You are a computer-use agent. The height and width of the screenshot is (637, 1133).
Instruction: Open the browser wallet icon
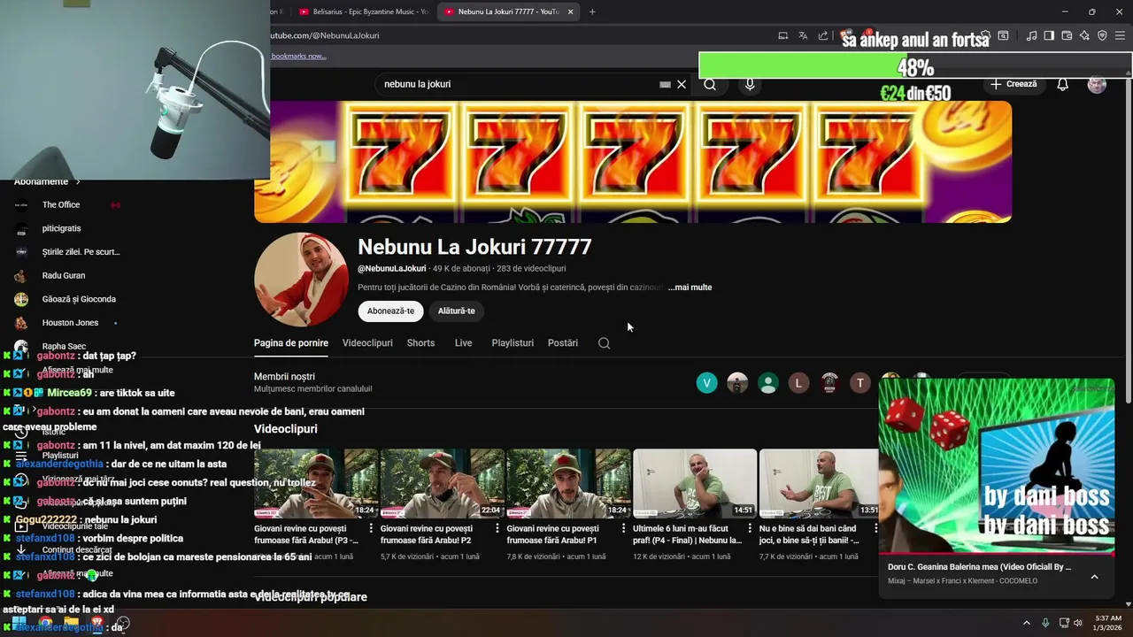(x=1067, y=35)
